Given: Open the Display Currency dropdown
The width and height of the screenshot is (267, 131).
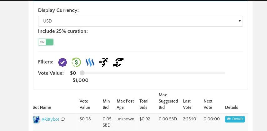Looking at the screenshot, I should [140, 21].
